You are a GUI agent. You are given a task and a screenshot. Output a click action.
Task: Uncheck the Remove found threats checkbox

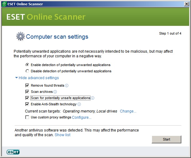click(27, 85)
